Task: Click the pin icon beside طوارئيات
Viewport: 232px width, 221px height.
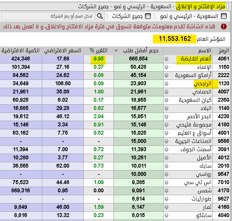Action: 166,199
